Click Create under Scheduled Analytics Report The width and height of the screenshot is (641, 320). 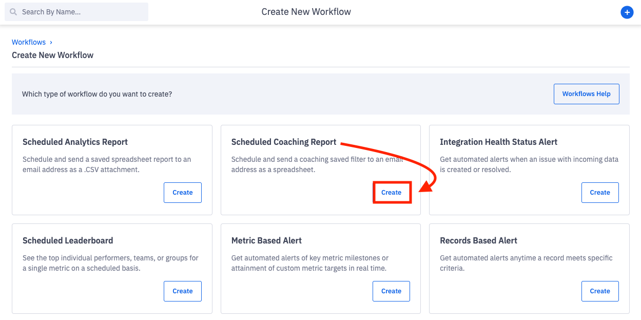click(182, 192)
